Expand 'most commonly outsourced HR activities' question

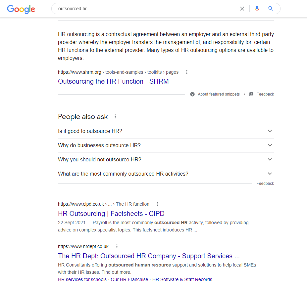pos(166,174)
